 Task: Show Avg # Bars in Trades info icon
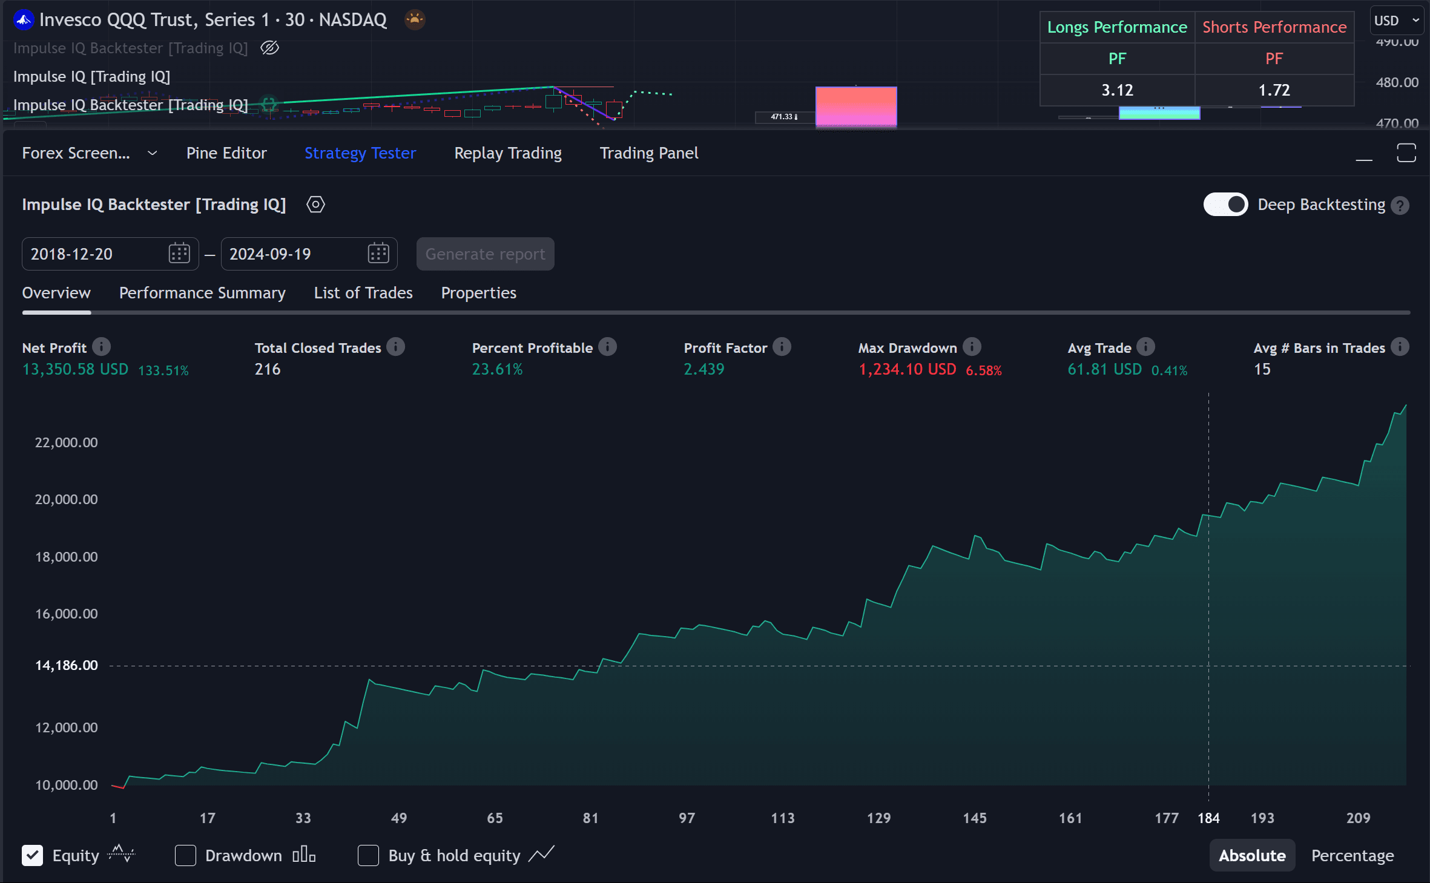(x=1400, y=347)
